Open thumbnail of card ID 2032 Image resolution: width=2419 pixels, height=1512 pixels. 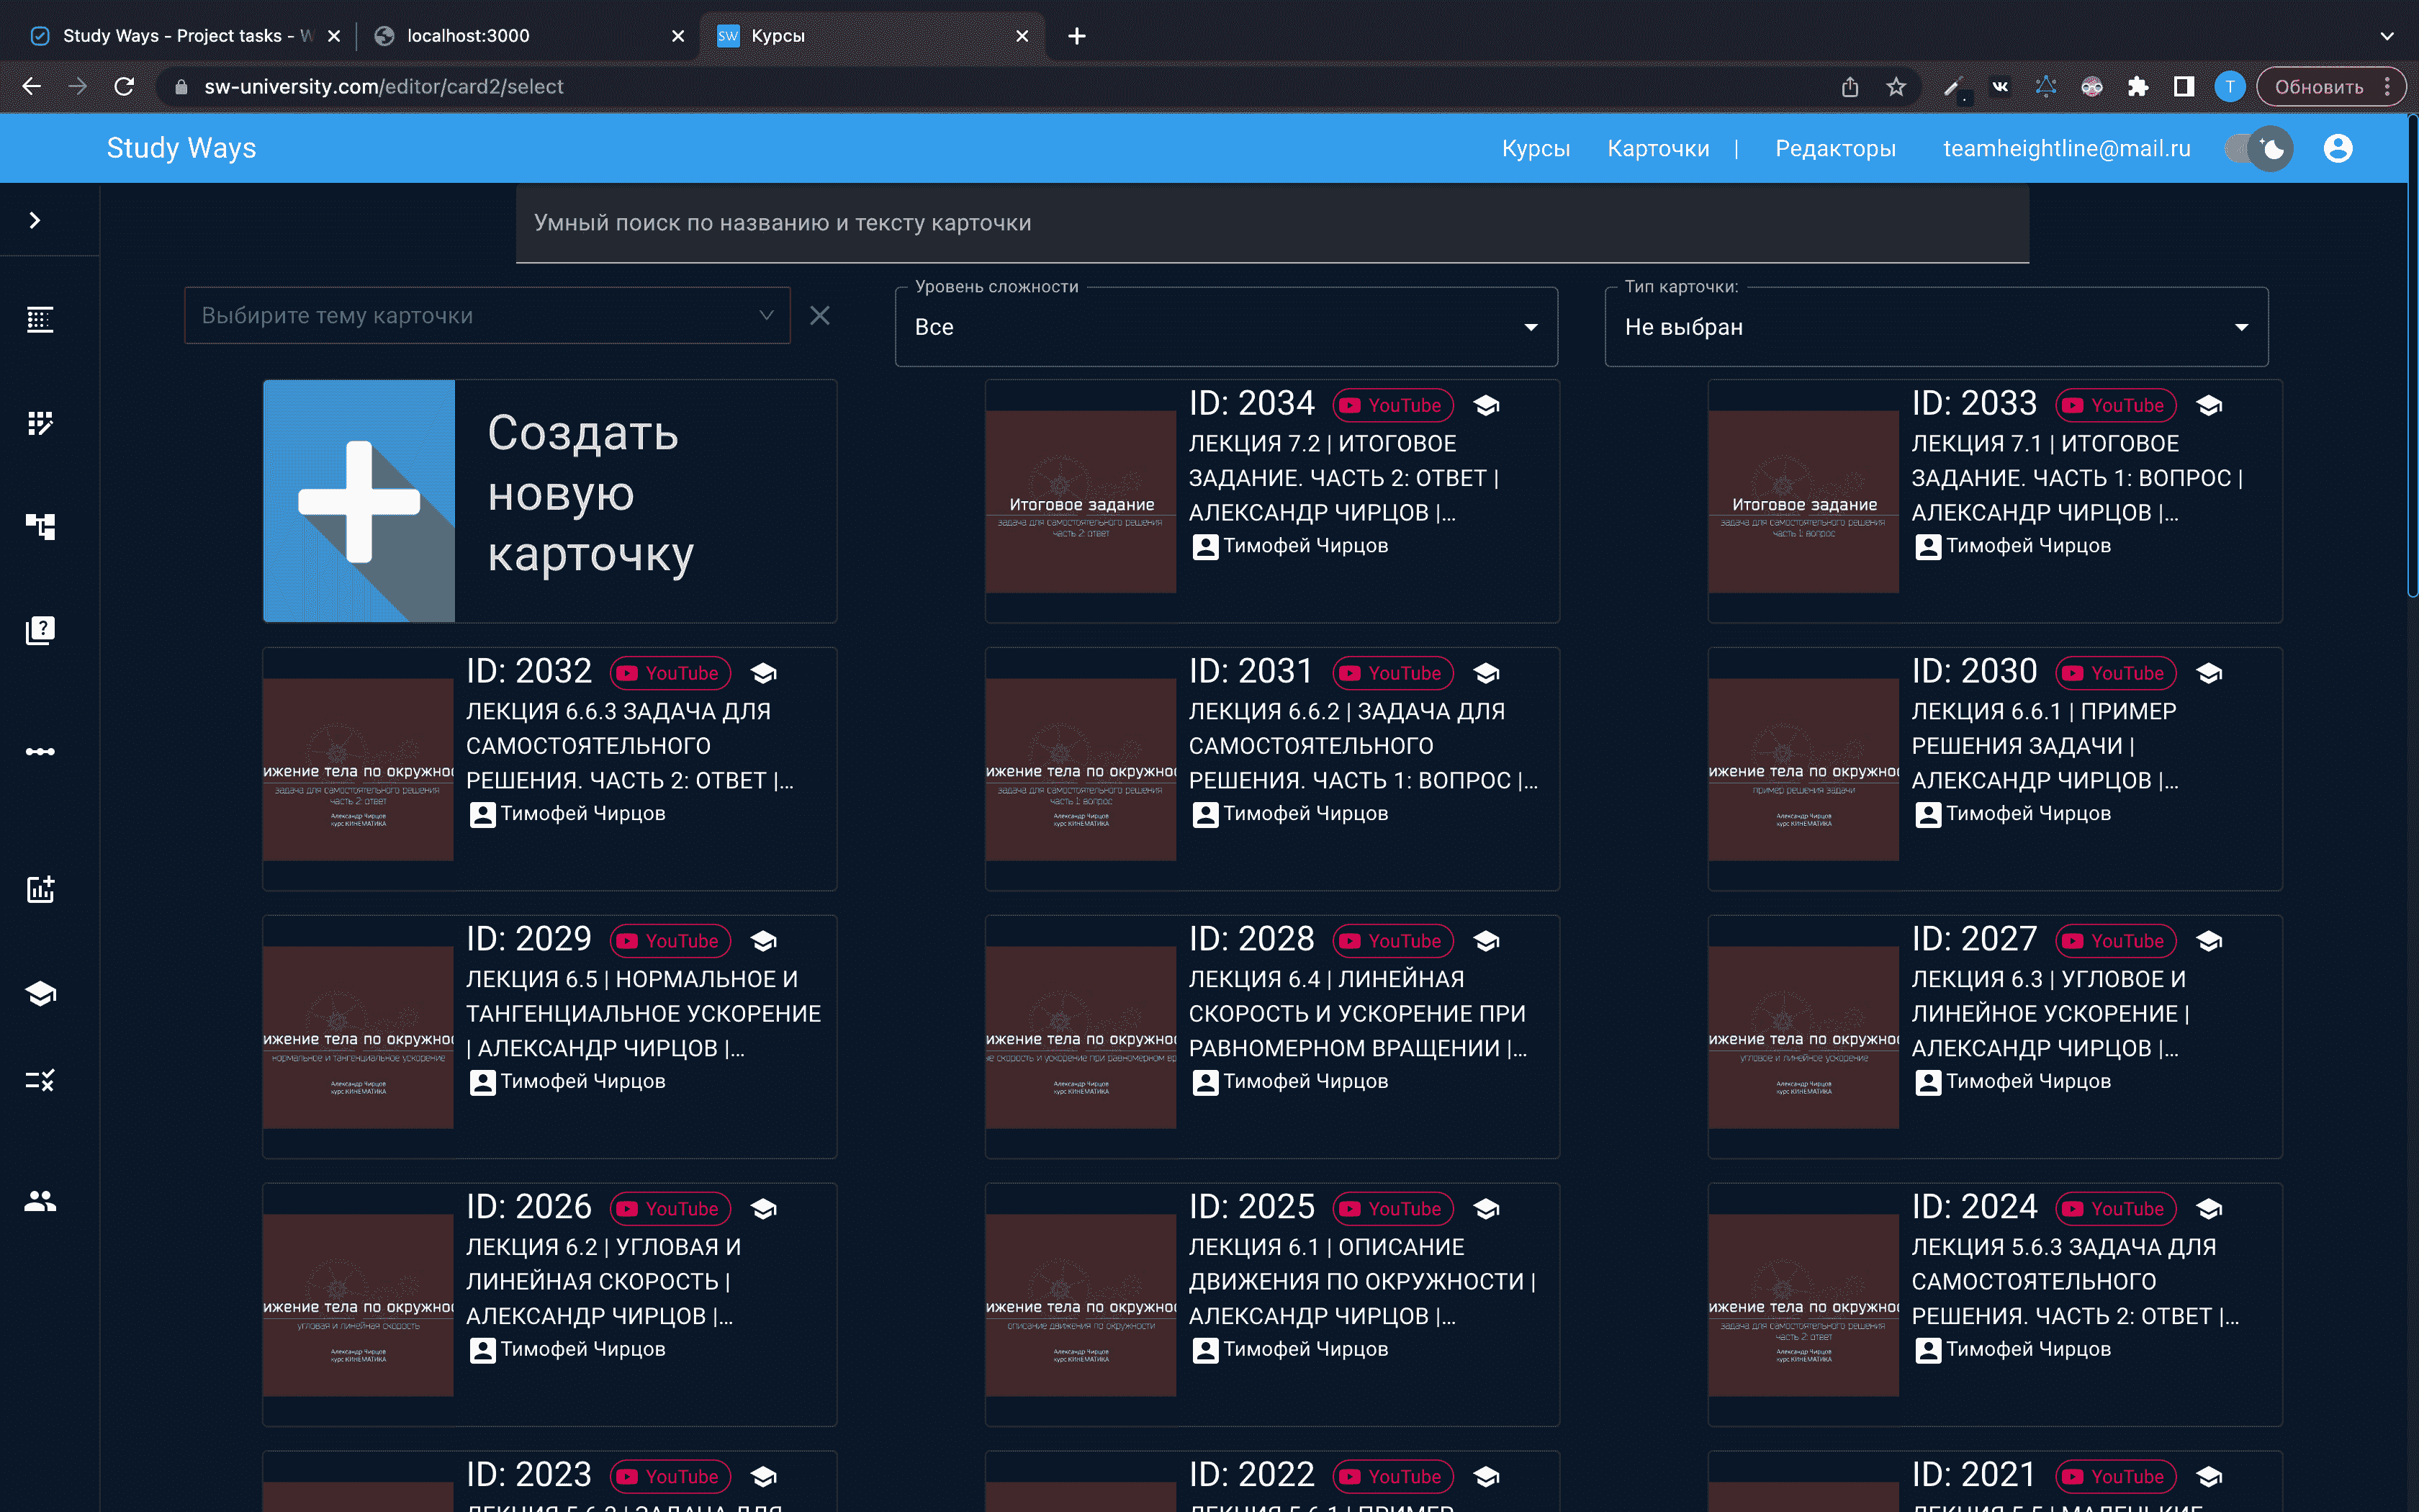pyautogui.click(x=358, y=769)
